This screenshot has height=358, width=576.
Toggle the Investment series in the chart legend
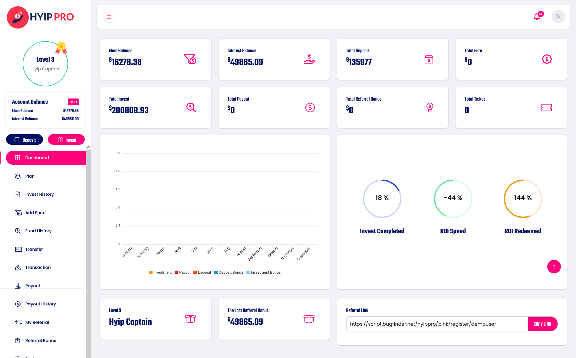[160, 272]
